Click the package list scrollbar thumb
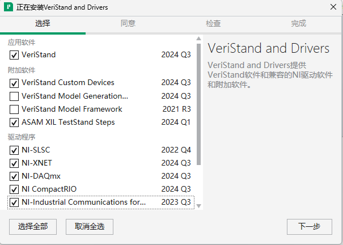This screenshot has height=245, width=343. 198,104
